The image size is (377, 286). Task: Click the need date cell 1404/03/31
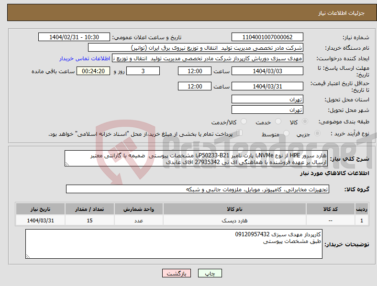40,220
